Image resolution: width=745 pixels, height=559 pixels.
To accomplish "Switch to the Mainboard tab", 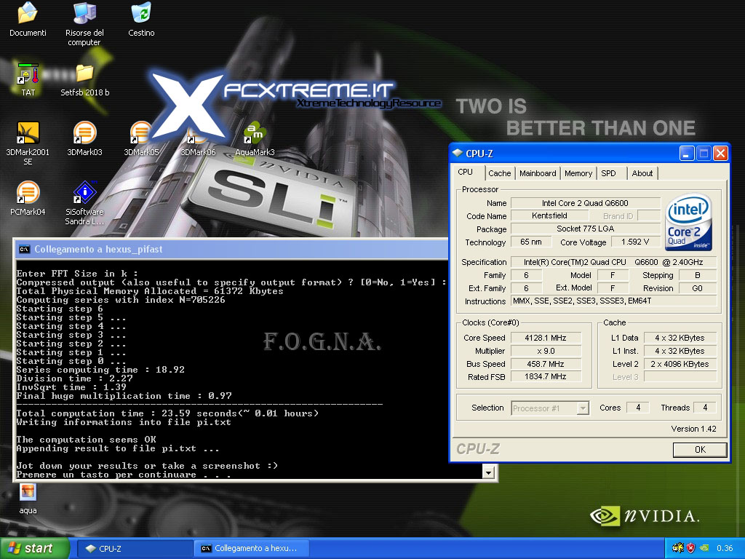I will 538,173.
